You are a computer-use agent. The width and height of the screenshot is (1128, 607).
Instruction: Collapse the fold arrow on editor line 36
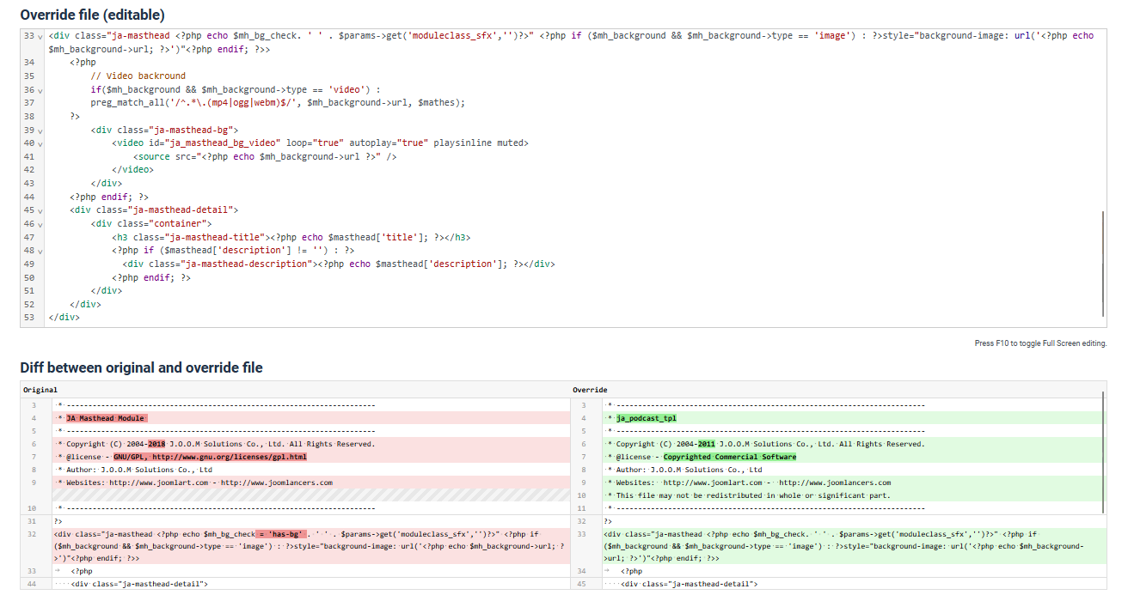(40, 90)
